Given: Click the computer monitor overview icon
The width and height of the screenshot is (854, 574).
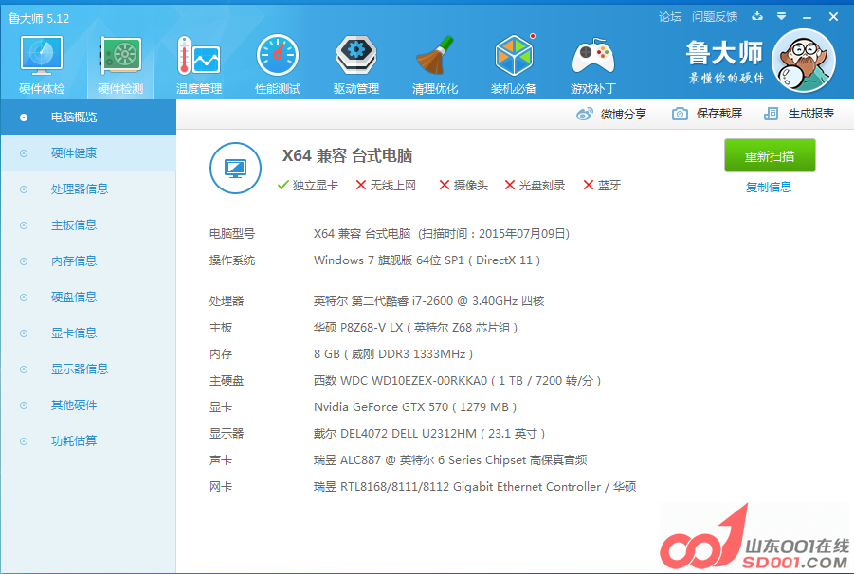Looking at the screenshot, I should coord(235,168).
